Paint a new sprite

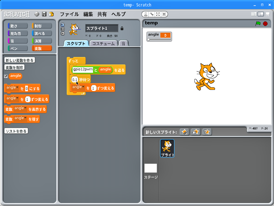click(x=184, y=132)
